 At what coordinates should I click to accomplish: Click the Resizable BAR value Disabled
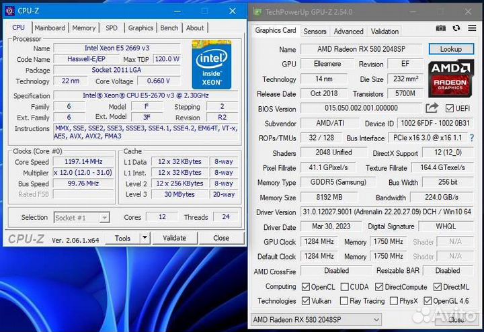[x=448, y=271]
